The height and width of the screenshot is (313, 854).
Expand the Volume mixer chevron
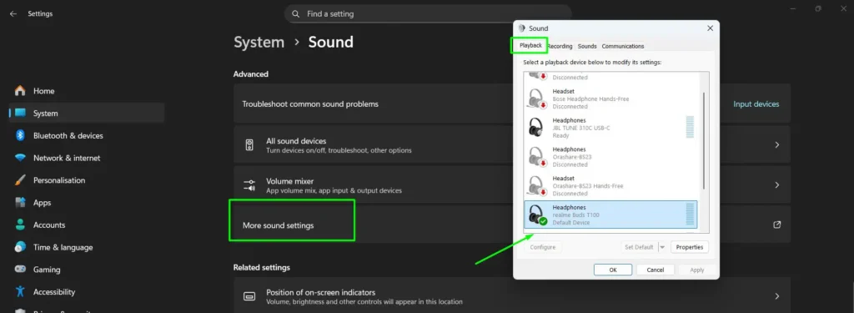[777, 184]
